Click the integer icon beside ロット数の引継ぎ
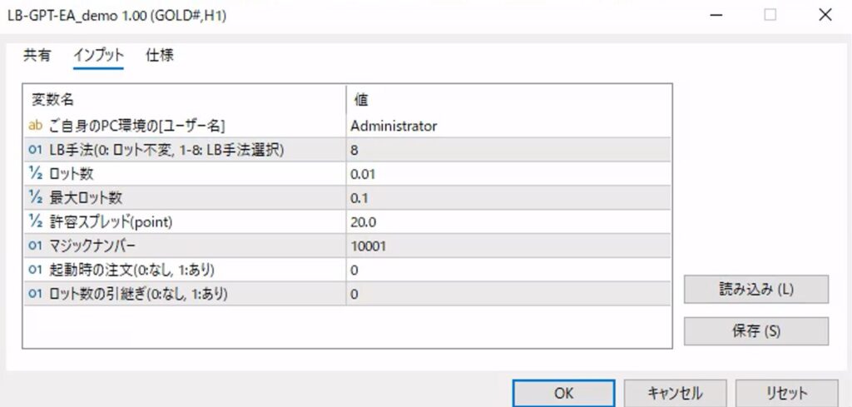Image resolution: width=852 pixels, height=407 pixels. [x=35, y=294]
